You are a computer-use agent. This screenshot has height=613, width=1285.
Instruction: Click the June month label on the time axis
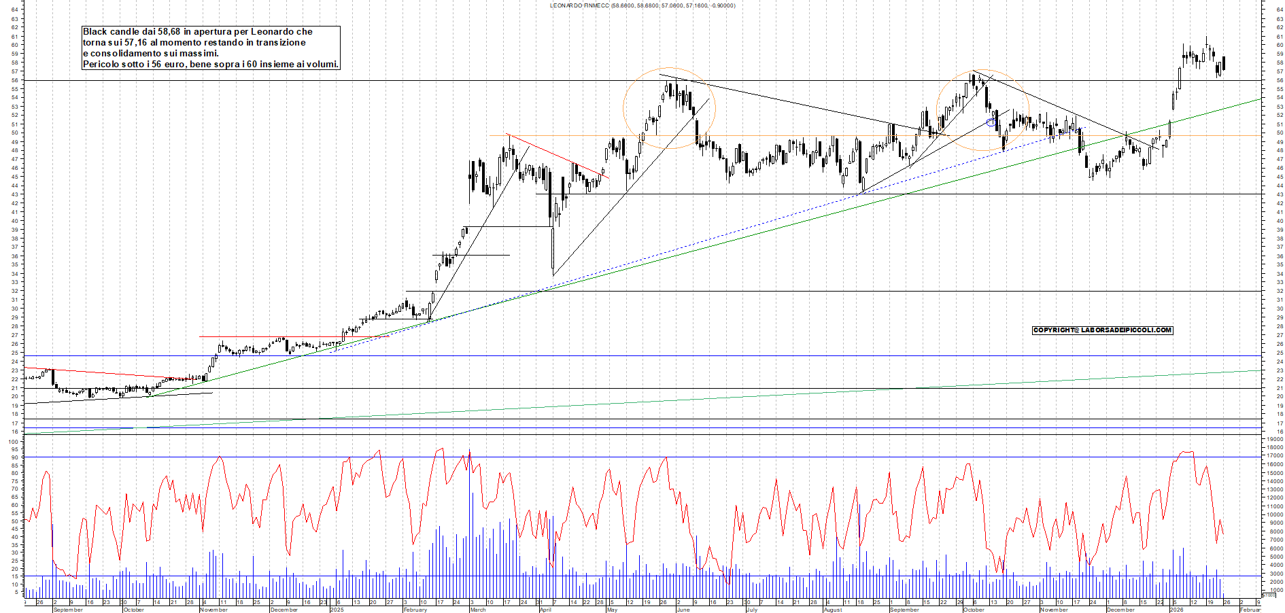point(683,610)
